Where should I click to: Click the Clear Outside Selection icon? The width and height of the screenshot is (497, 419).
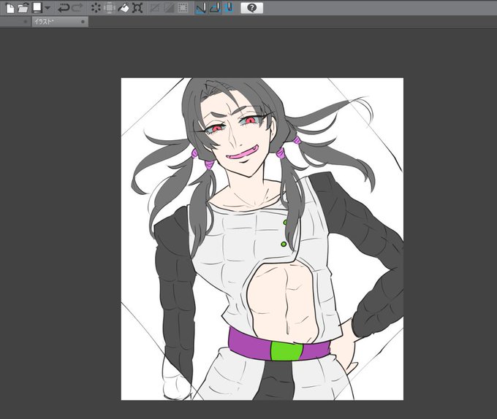point(110,8)
